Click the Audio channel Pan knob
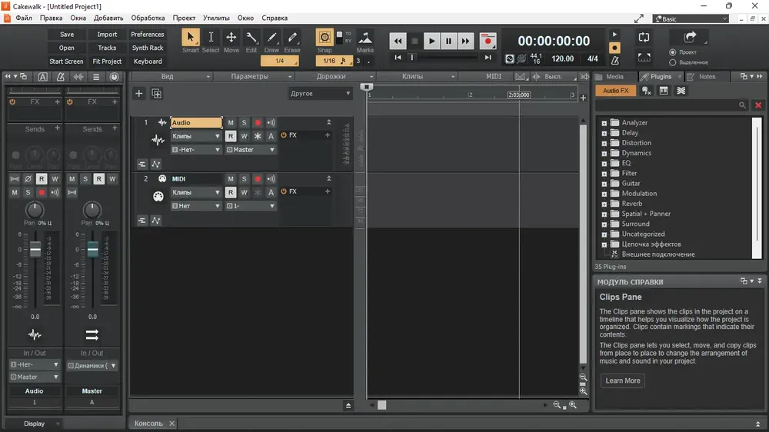Screen dimensions: 769x432 [35, 210]
